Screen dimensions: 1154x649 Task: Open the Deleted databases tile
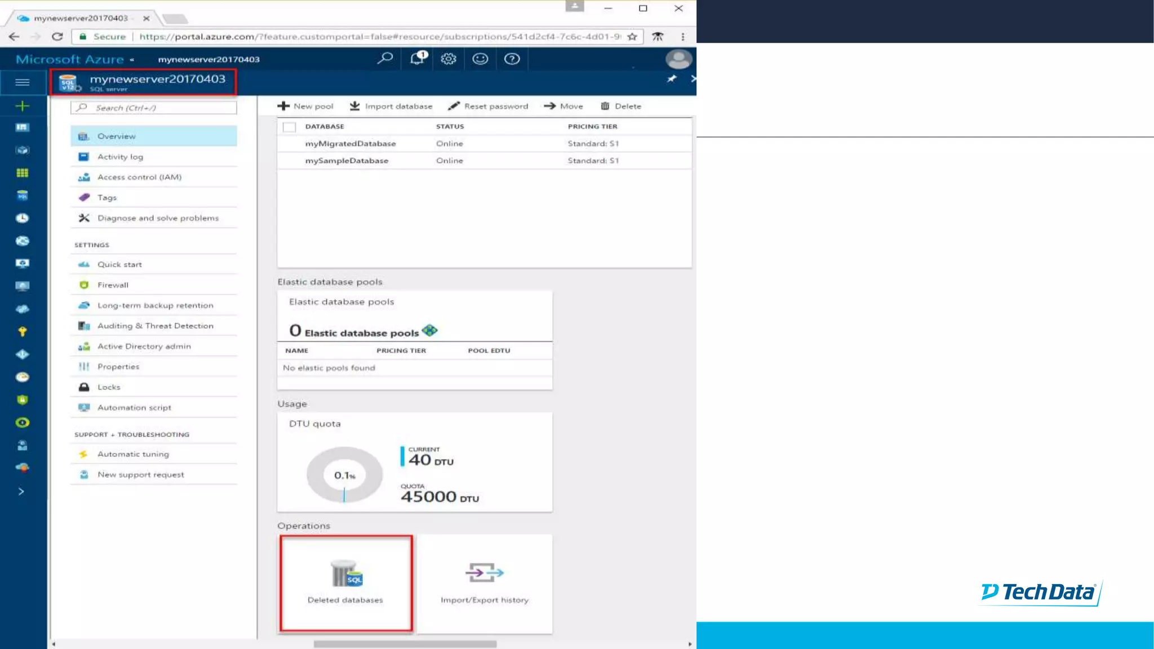(x=346, y=584)
